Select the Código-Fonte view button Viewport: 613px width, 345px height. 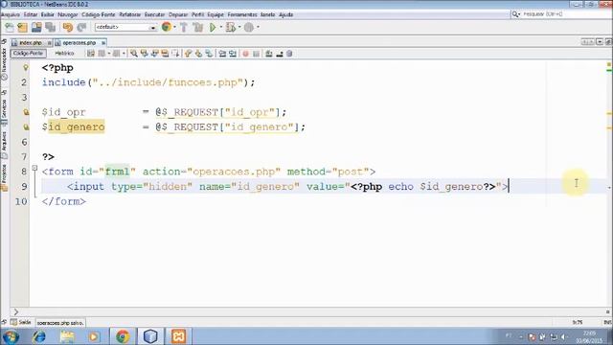pyautogui.click(x=28, y=54)
